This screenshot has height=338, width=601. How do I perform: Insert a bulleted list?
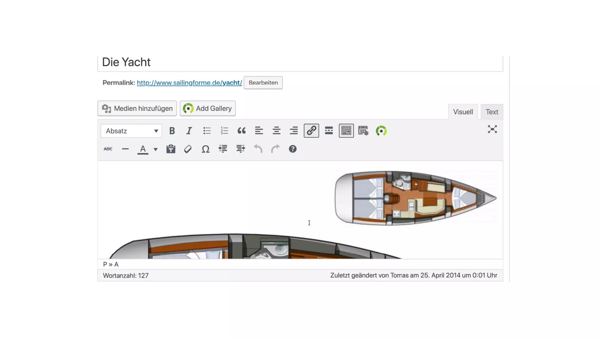(x=207, y=131)
